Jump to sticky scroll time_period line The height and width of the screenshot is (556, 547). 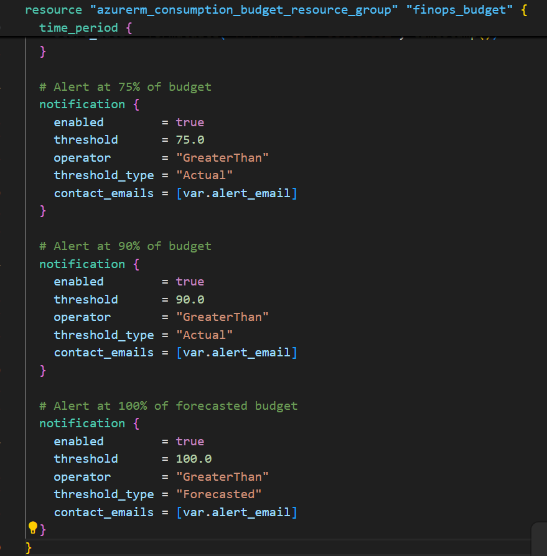[x=78, y=28]
